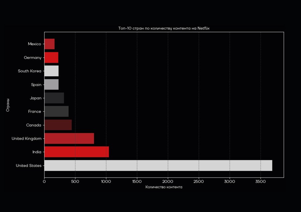The height and width of the screenshot is (212, 301).
Task: Click the 'Количество контента' x-axis title
Action: [x=164, y=187]
